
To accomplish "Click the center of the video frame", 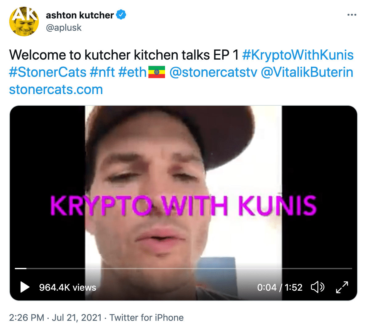I will coord(183,203).
